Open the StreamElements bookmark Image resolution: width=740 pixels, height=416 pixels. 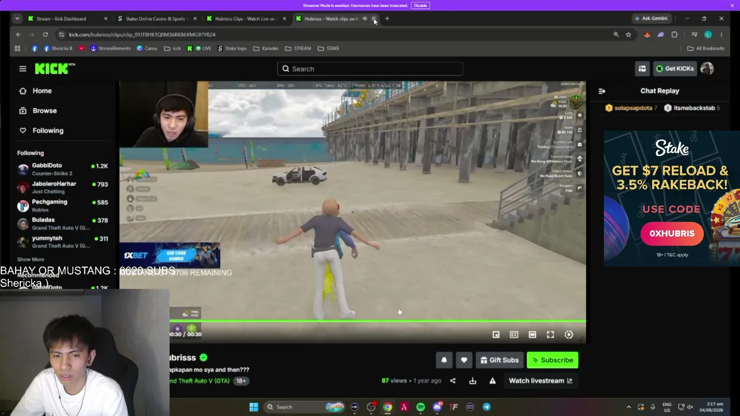110,49
